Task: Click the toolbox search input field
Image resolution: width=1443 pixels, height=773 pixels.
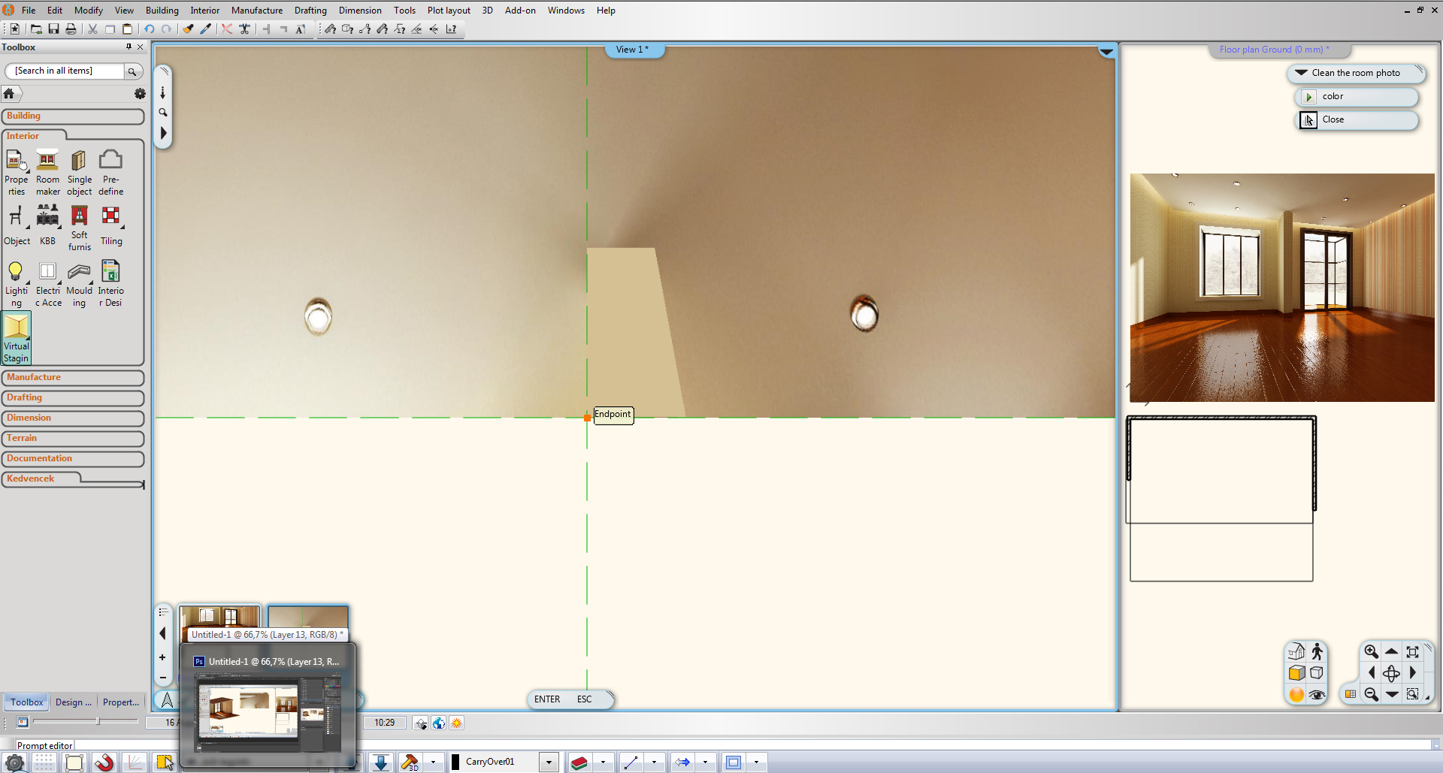Action: (65, 71)
